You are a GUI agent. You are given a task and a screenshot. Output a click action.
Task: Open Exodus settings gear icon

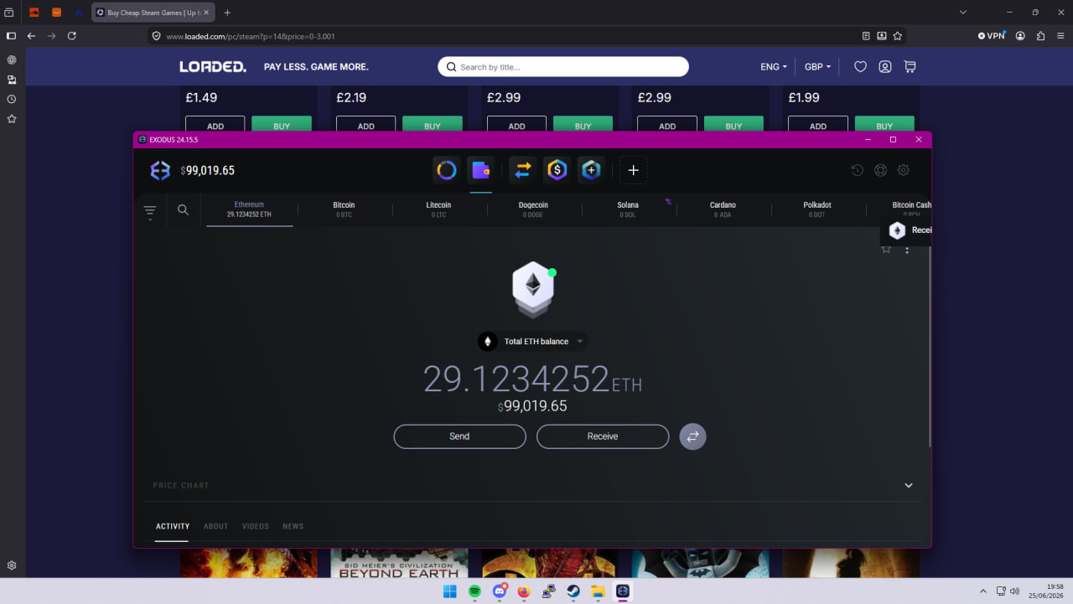(x=904, y=170)
